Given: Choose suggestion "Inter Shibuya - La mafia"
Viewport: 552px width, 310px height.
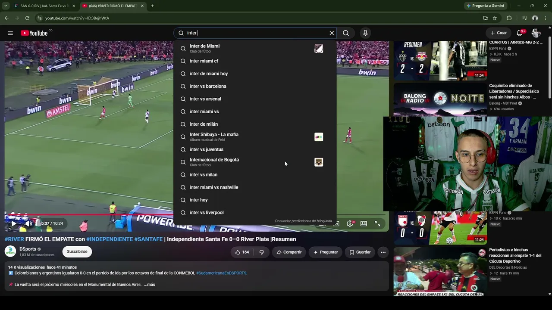Looking at the screenshot, I should (x=255, y=137).
